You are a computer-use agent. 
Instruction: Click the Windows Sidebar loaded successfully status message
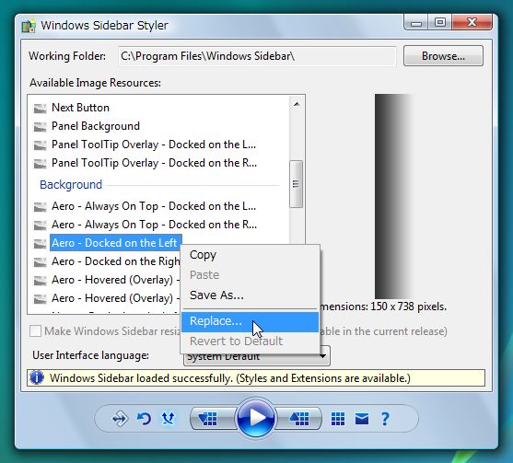click(x=230, y=378)
